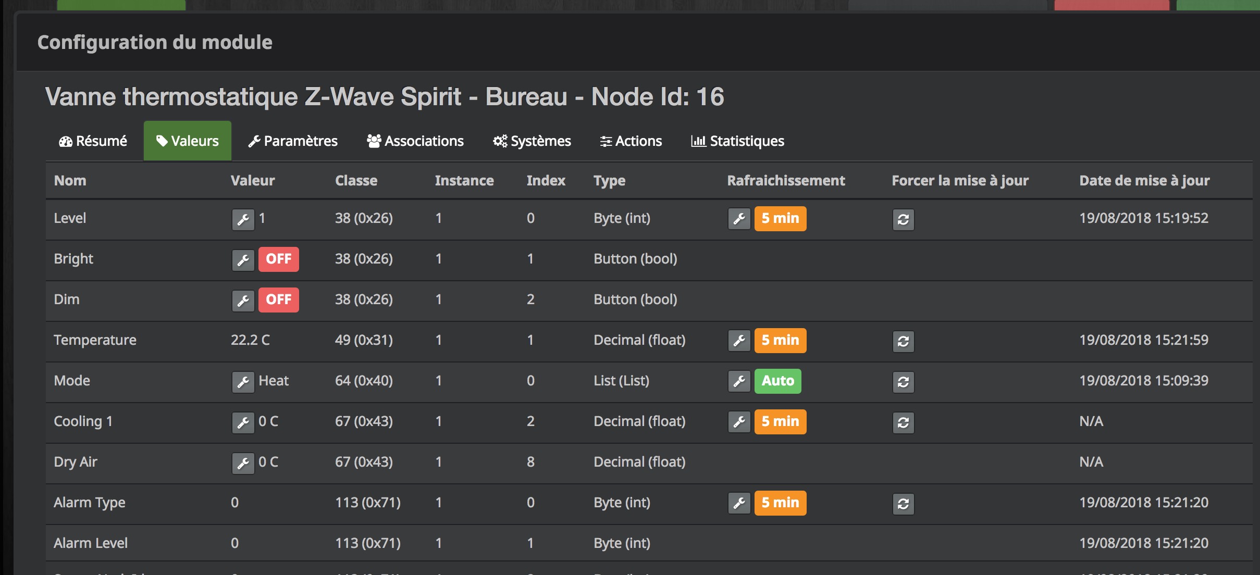Viewport: 1260px width, 575px height.
Task: Open the Associations tab
Action: click(x=415, y=141)
